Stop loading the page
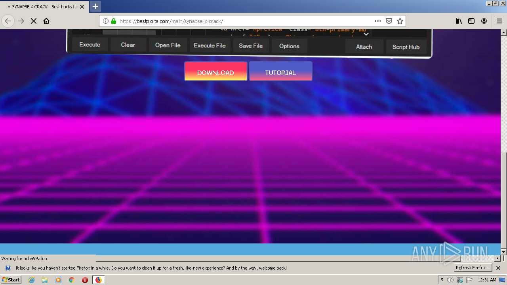Viewport: 507px width, 285px height. point(34,21)
